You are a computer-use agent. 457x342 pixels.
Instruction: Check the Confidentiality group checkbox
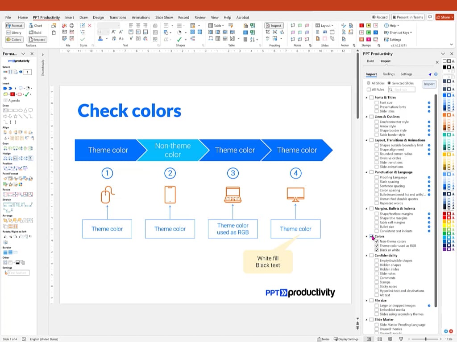371,255
